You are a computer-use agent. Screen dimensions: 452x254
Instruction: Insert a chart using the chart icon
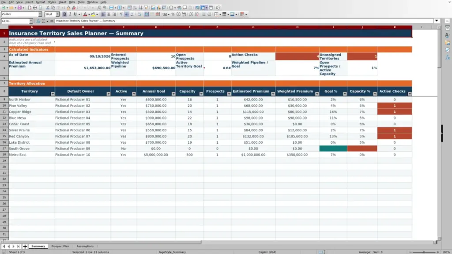coord(158,8)
